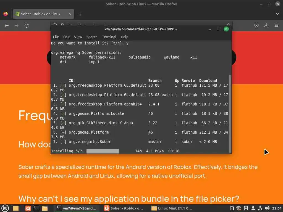Screen dimensions: 283x212
Task: Open the Firefox hamburger application menu
Action: pyautogui.click(x=276, y=25)
